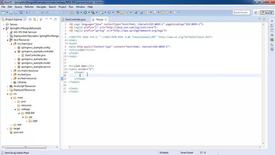The height and width of the screenshot is (155, 275).
Task: Click the blue console toolbar icon
Action: 21,12
